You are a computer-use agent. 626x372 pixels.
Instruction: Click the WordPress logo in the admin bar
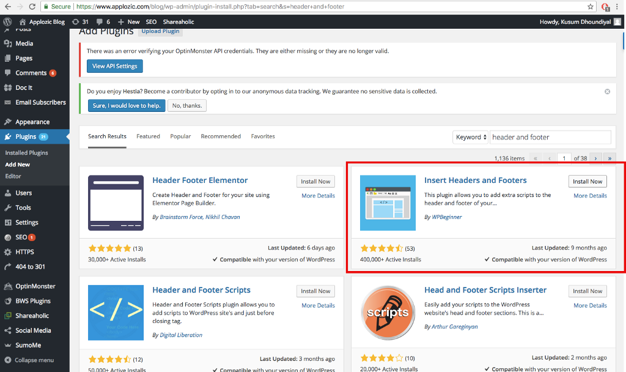coord(7,21)
